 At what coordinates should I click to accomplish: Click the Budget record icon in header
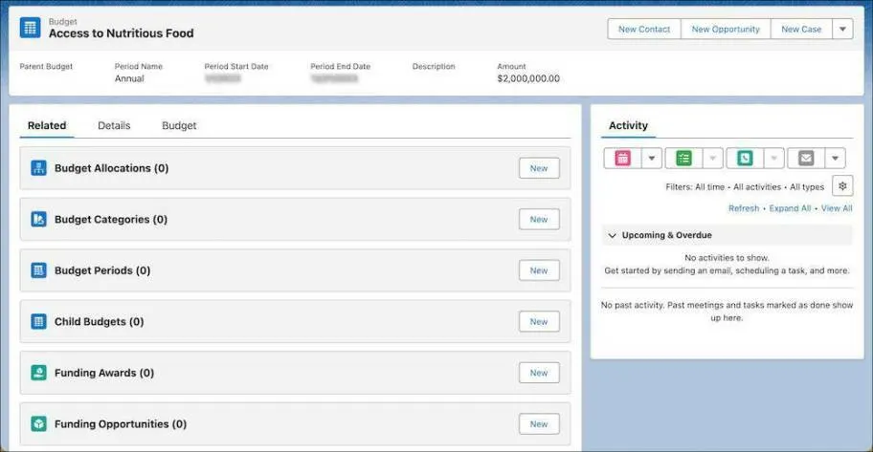click(30, 28)
